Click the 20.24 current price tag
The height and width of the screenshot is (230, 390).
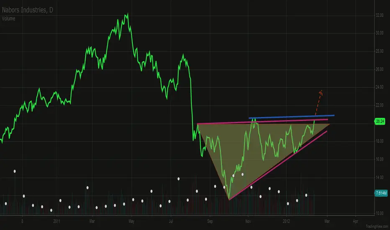pos(380,121)
